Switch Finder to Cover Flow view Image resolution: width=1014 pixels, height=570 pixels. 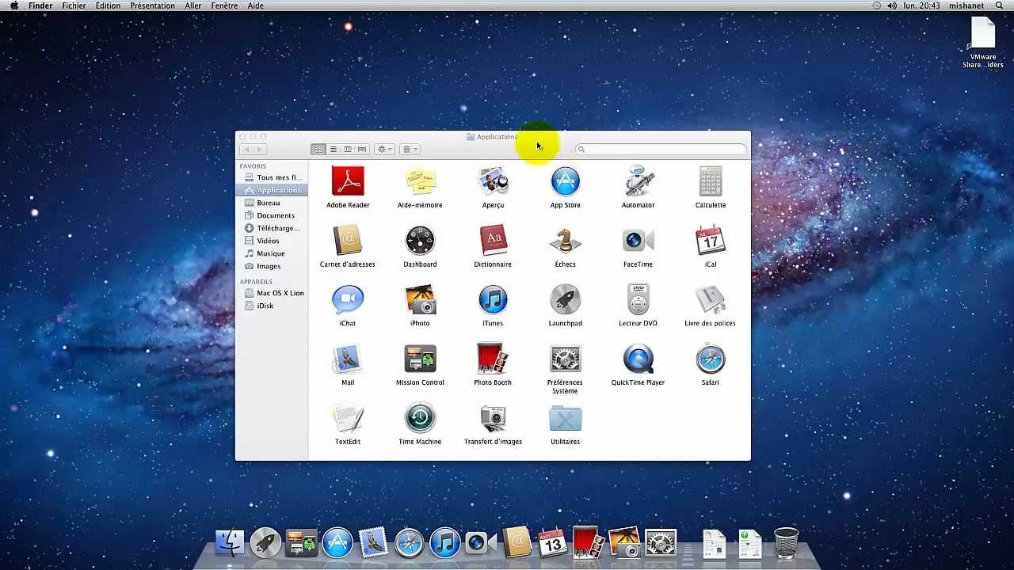click(362, 150)
